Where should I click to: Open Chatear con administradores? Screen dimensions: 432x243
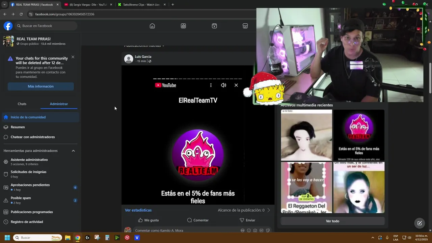click(41, 137)
